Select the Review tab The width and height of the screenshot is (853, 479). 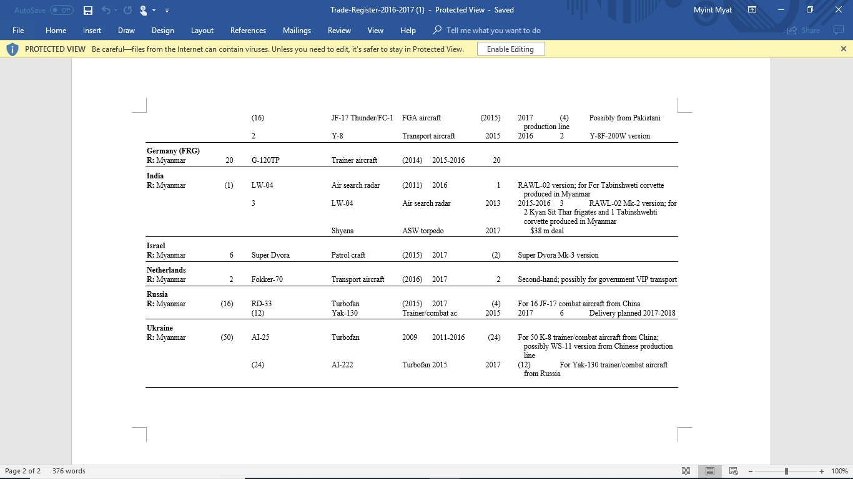pos(339,30)
